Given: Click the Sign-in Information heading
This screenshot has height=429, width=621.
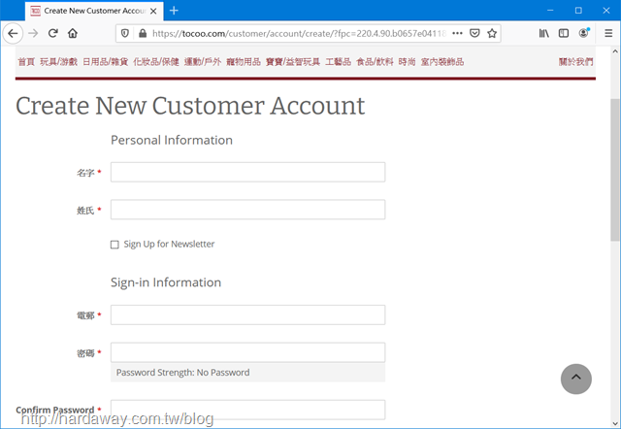Looking at the screenshot, I should coord(166,282).
